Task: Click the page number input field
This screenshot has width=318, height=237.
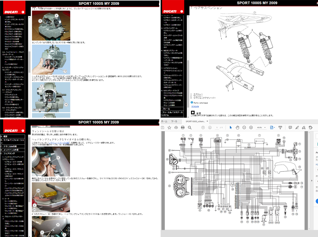Action: [x=217, y=128]
